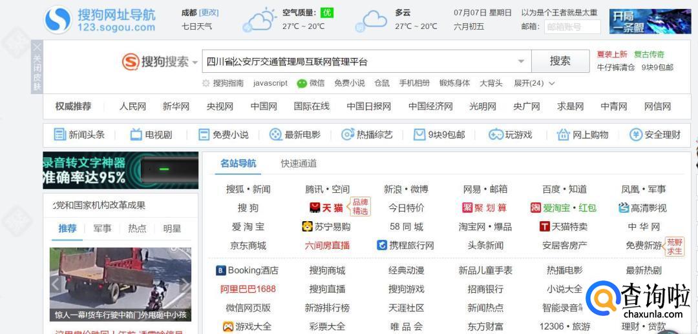Screen dimensions: 698x334
Task: Click the 安全理财 yen icon
Action: [636, 135]
